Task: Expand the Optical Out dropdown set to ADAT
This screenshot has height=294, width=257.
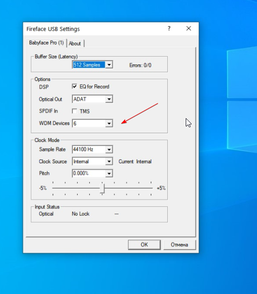Action: (92, 99)
